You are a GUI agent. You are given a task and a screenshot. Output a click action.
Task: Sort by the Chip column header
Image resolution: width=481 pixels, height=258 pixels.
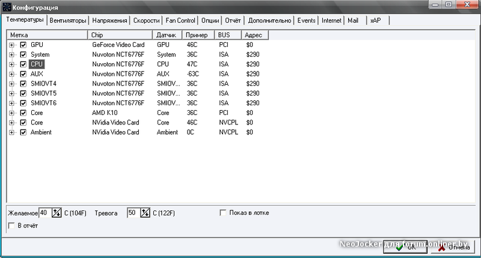[120, 35]
